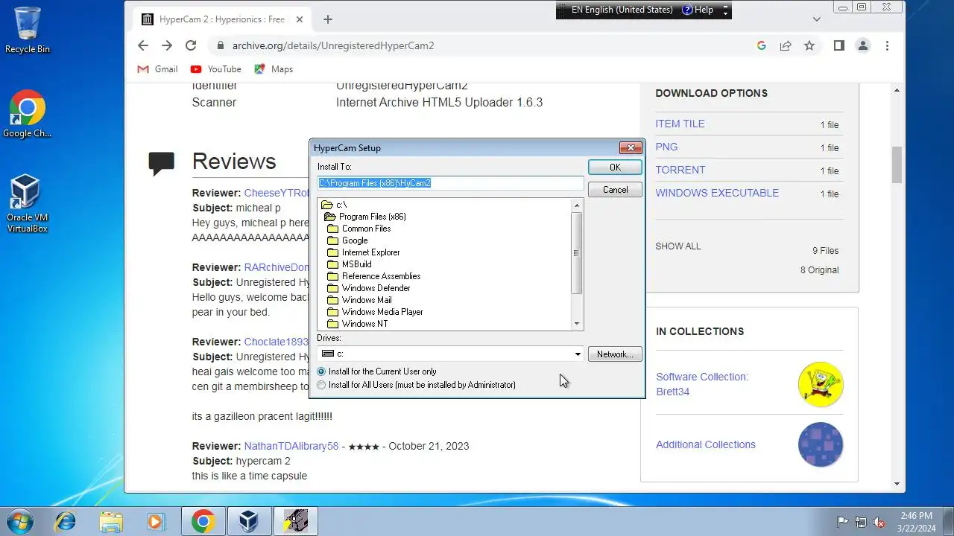Click the comment bubble icon beside Reviews

pos(162,163)
